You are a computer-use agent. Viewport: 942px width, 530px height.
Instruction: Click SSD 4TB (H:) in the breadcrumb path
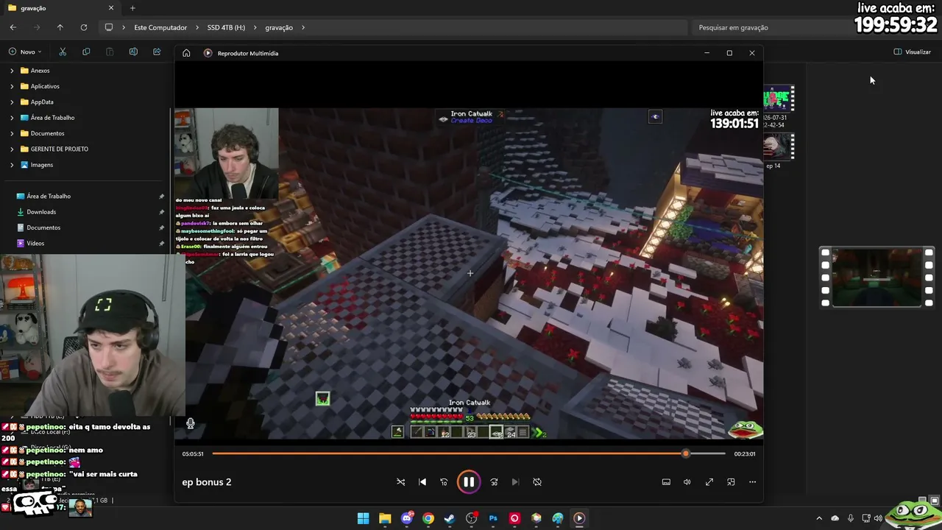click(226, 27)
